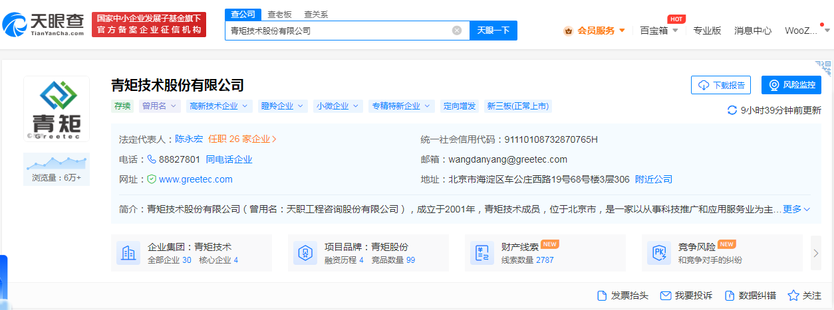Open 同电话企业 link
This screenshot has width=834, height=310.
click(229, 159)
